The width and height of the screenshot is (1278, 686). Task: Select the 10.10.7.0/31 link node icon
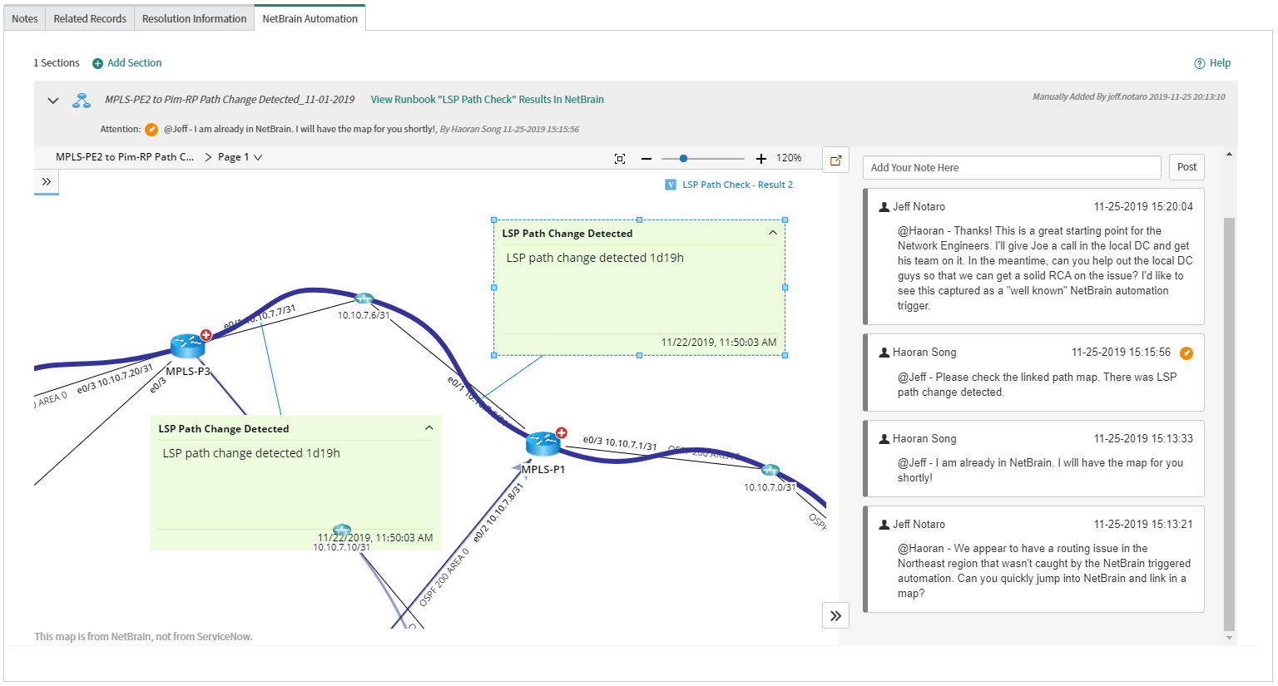[x=770, y=470]
